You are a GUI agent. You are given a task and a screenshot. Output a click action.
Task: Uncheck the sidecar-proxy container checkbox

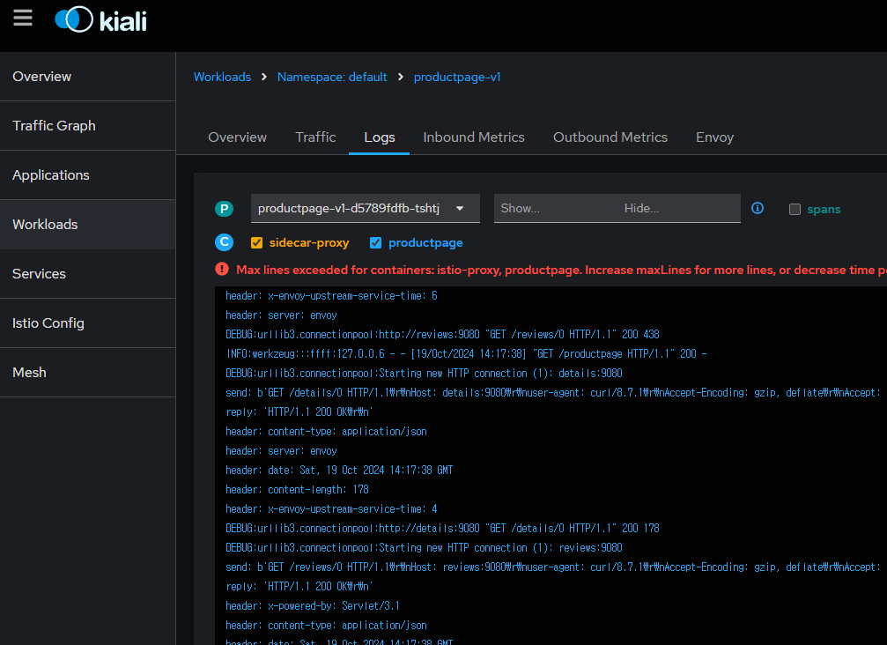pyautogui.click(x=257, y=243)
